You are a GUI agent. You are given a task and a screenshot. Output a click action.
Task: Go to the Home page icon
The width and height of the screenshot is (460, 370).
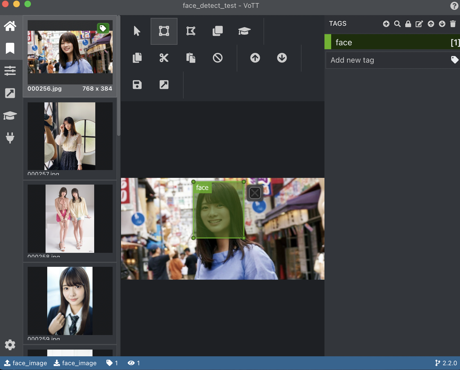click(10, 26)
